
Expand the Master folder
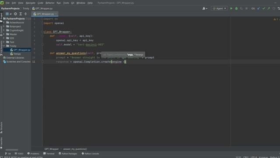(x=4, y=34)
